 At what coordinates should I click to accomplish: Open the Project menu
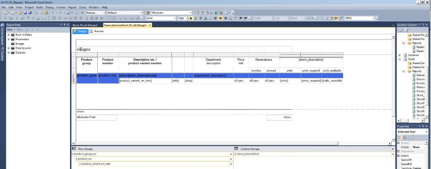pos(29,7)
